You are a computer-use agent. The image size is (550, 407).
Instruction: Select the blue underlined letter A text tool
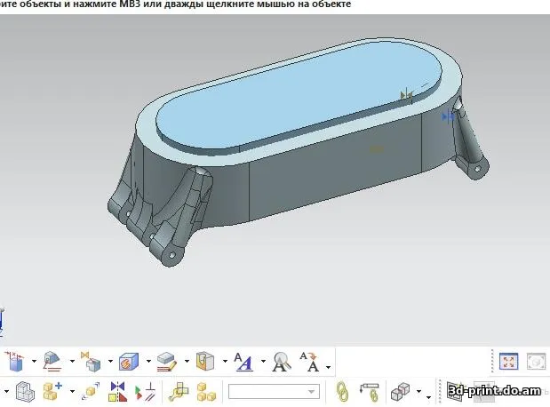pos(243,362)
